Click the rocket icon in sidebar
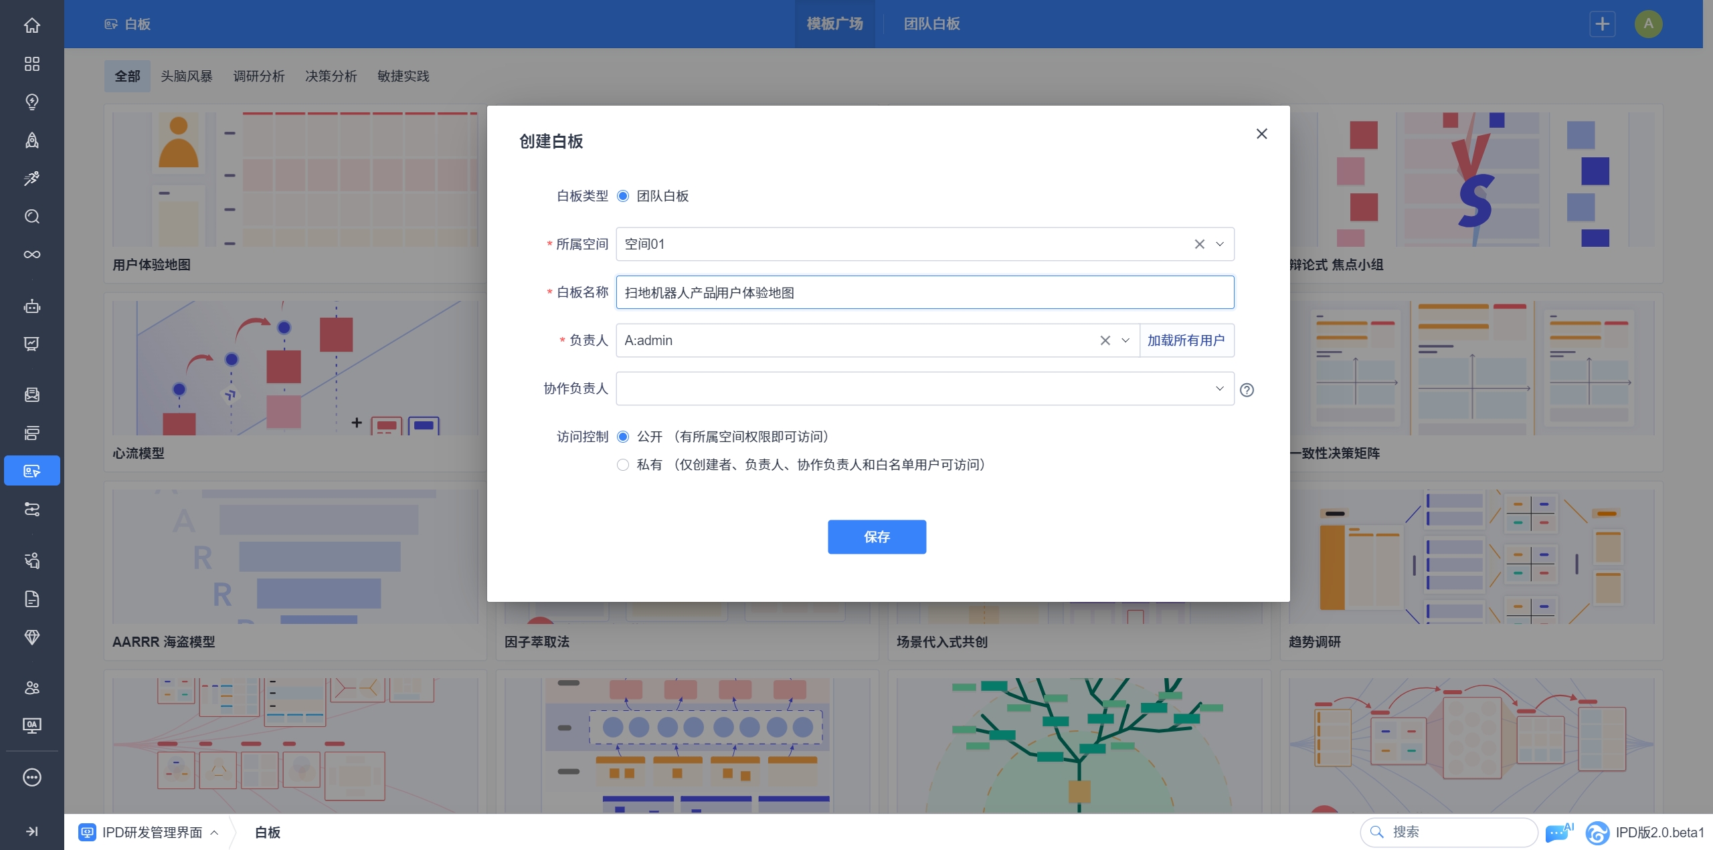This screenshot has height=850, width=1713. [31, 140]
